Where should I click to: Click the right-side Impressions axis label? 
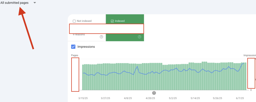pos(250,55)
